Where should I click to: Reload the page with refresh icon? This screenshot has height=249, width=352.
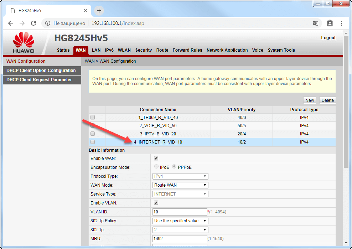click(33, 23)
